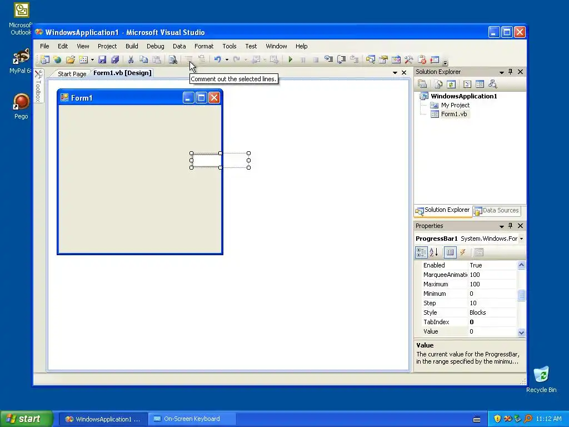This screenshot has width=569, height=427.
Task: Click the Object Browser toolbar icon
Action: [x=396, y=59]
